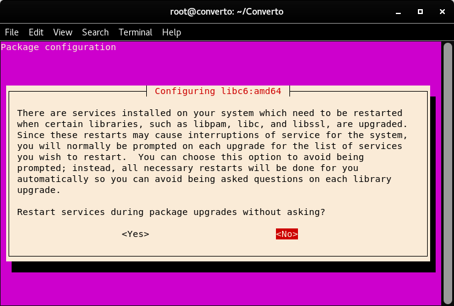Viewport: 454px width, 306px height.
Task: Open the Help menu
Action: tap(171, 32)
